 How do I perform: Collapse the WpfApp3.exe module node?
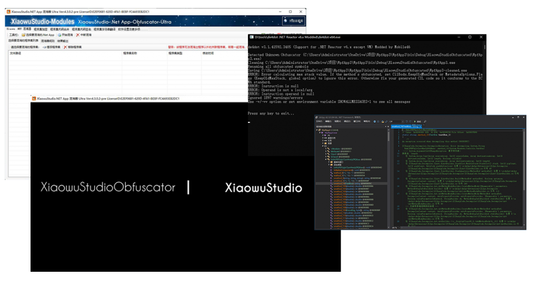(x=320, y=132)
